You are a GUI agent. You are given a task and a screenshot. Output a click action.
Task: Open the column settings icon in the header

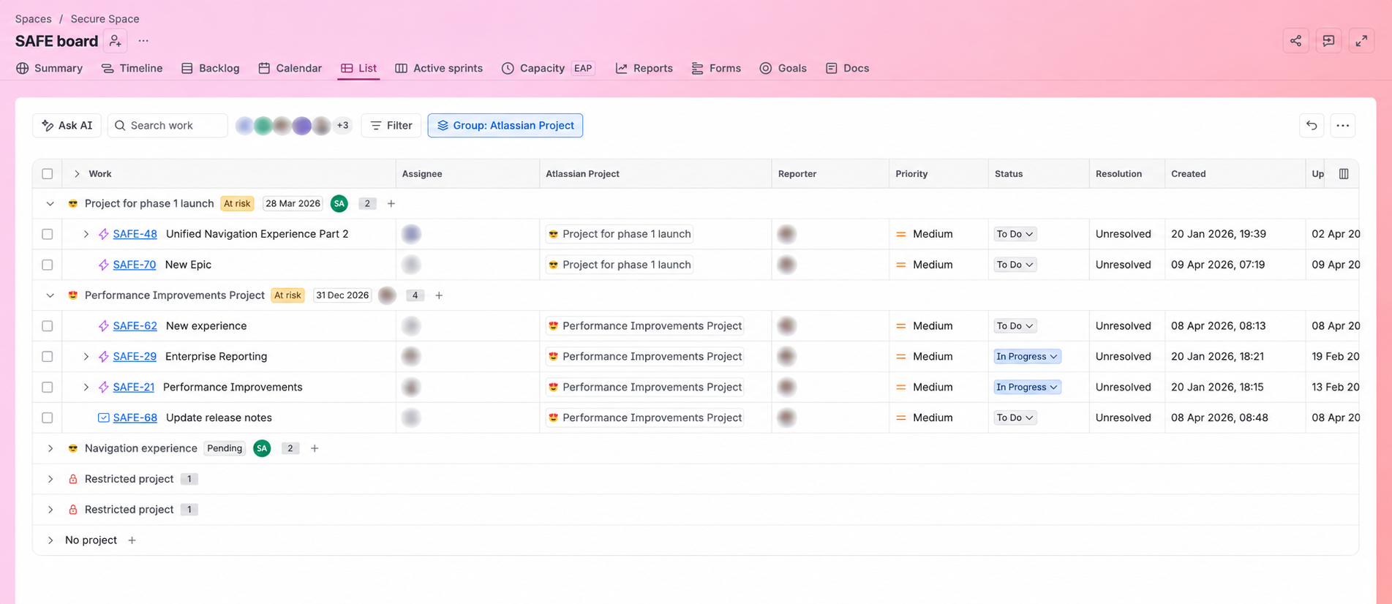point(1344,174)
